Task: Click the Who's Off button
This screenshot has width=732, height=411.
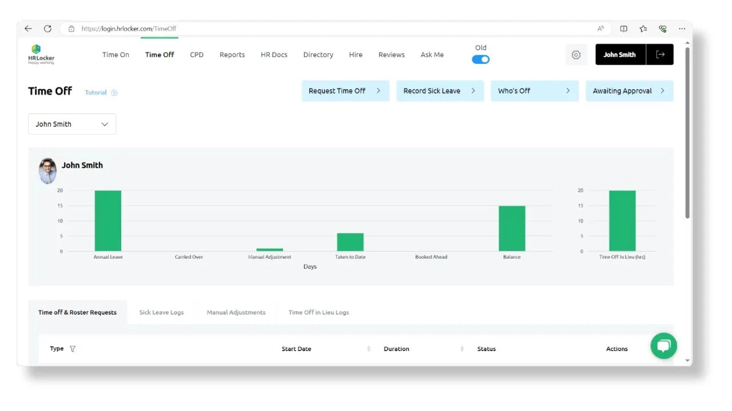Action: (x=534, y=91)
